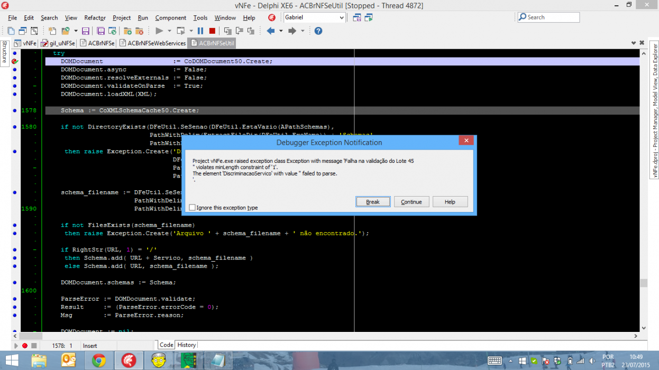Click the Save purple floppy disk icon
659x370 pixels.
point(86,31)
